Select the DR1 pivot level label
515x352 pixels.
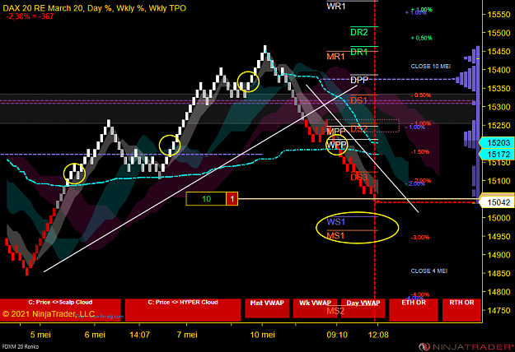(359, 52)
